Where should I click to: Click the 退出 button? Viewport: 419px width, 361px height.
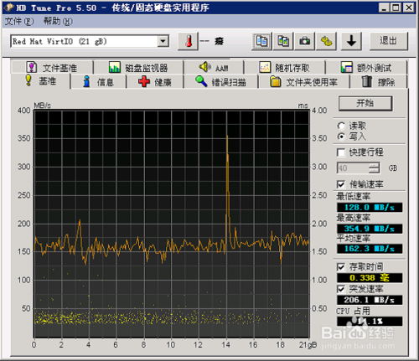click(389, 41)
